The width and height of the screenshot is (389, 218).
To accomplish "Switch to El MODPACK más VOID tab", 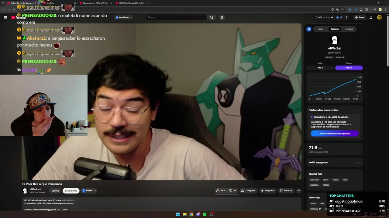I will [x=132, y=3].
